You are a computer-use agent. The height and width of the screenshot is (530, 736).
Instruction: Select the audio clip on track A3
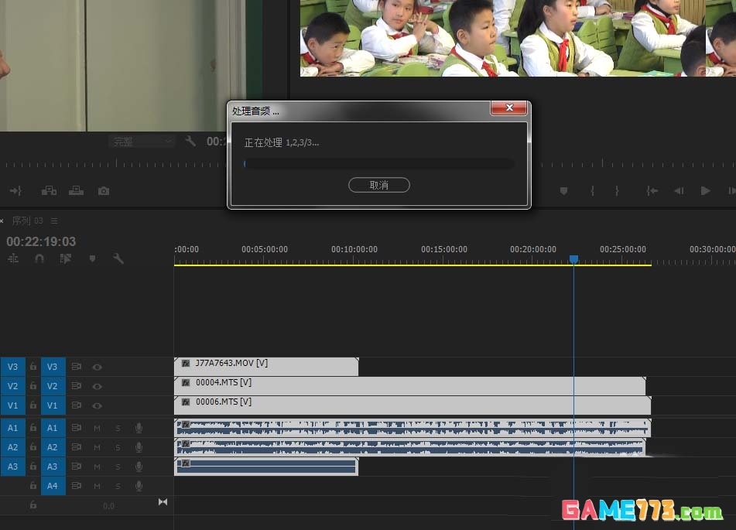coord(266,467)
